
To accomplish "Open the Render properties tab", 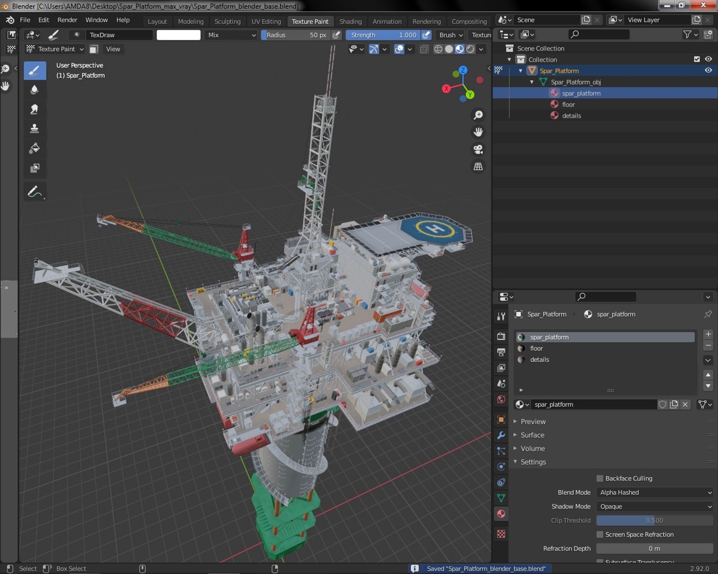I will [501, 336].
